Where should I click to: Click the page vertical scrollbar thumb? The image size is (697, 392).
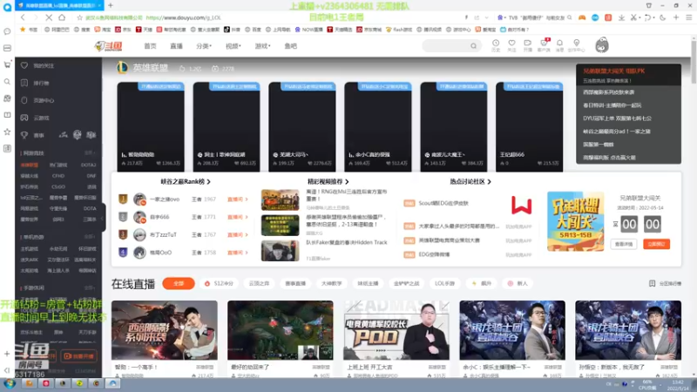(693, 62)
